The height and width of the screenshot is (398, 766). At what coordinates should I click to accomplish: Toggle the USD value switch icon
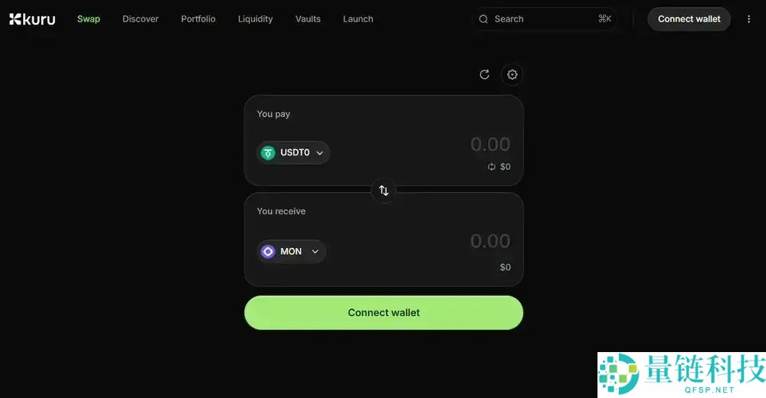492,167
